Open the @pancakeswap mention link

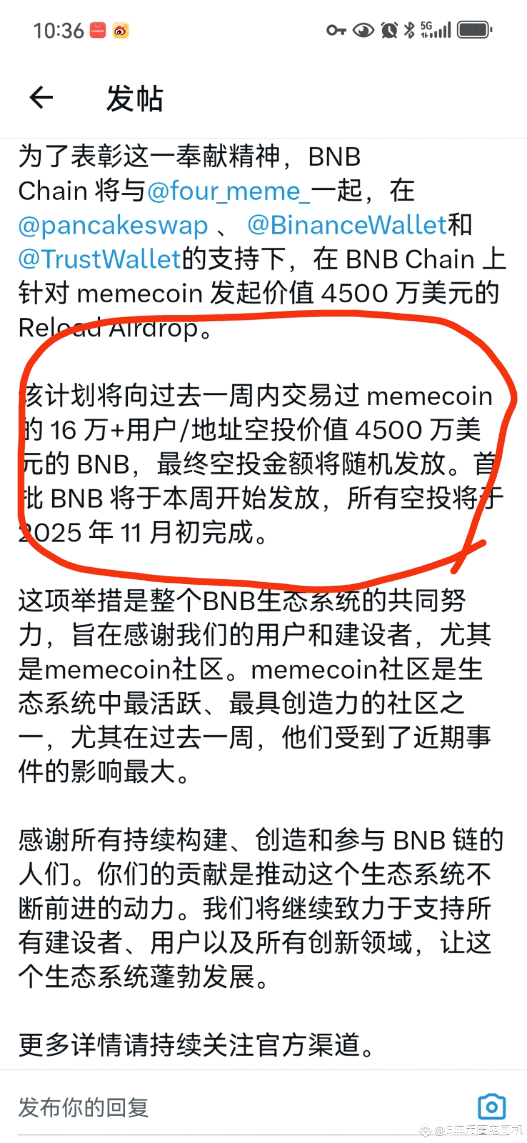(113, 225)
